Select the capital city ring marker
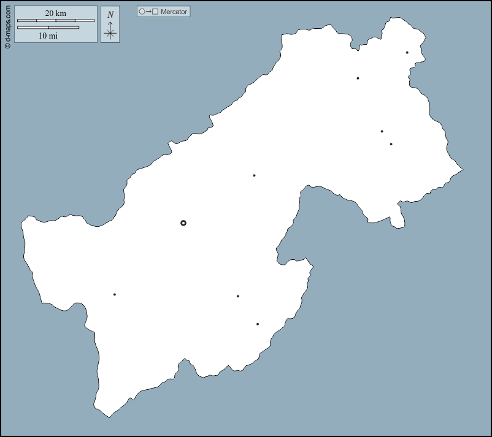Screen dimensions: 492x437 [x=183, y=223]
